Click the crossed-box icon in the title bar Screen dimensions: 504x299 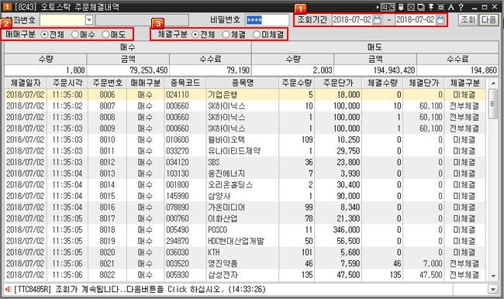click(411, 7)
